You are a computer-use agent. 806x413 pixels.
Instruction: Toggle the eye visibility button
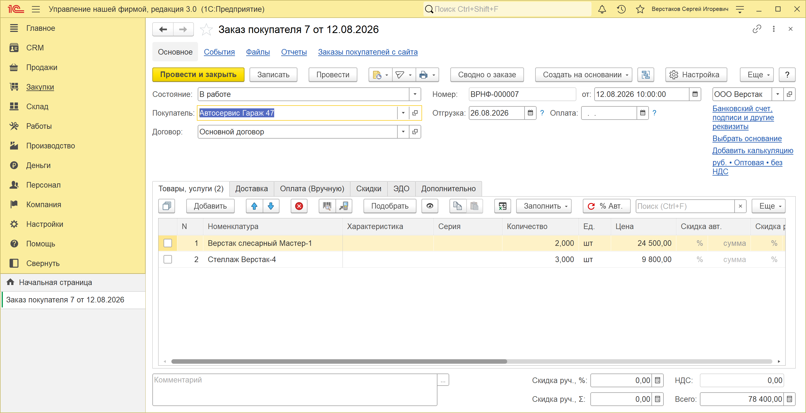point(430,206)
